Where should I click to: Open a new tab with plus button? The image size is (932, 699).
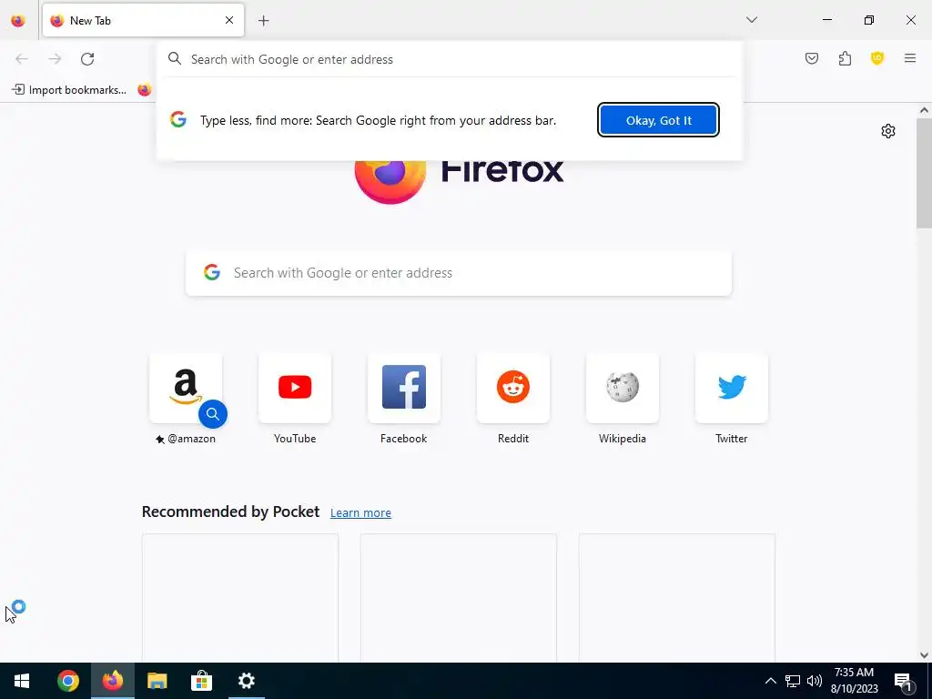263,20
